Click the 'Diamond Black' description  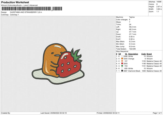click(x=134, y=71)
